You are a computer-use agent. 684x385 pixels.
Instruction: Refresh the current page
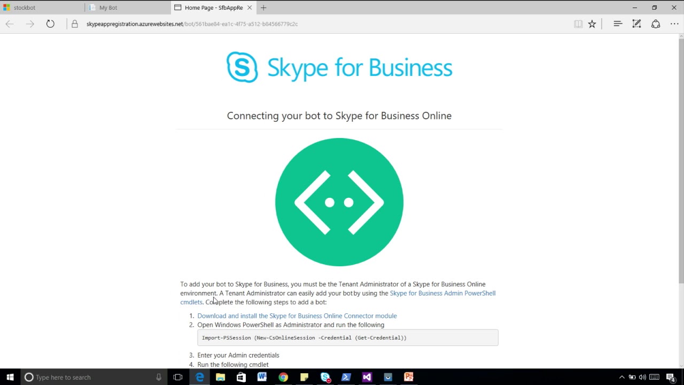(50, 24)
